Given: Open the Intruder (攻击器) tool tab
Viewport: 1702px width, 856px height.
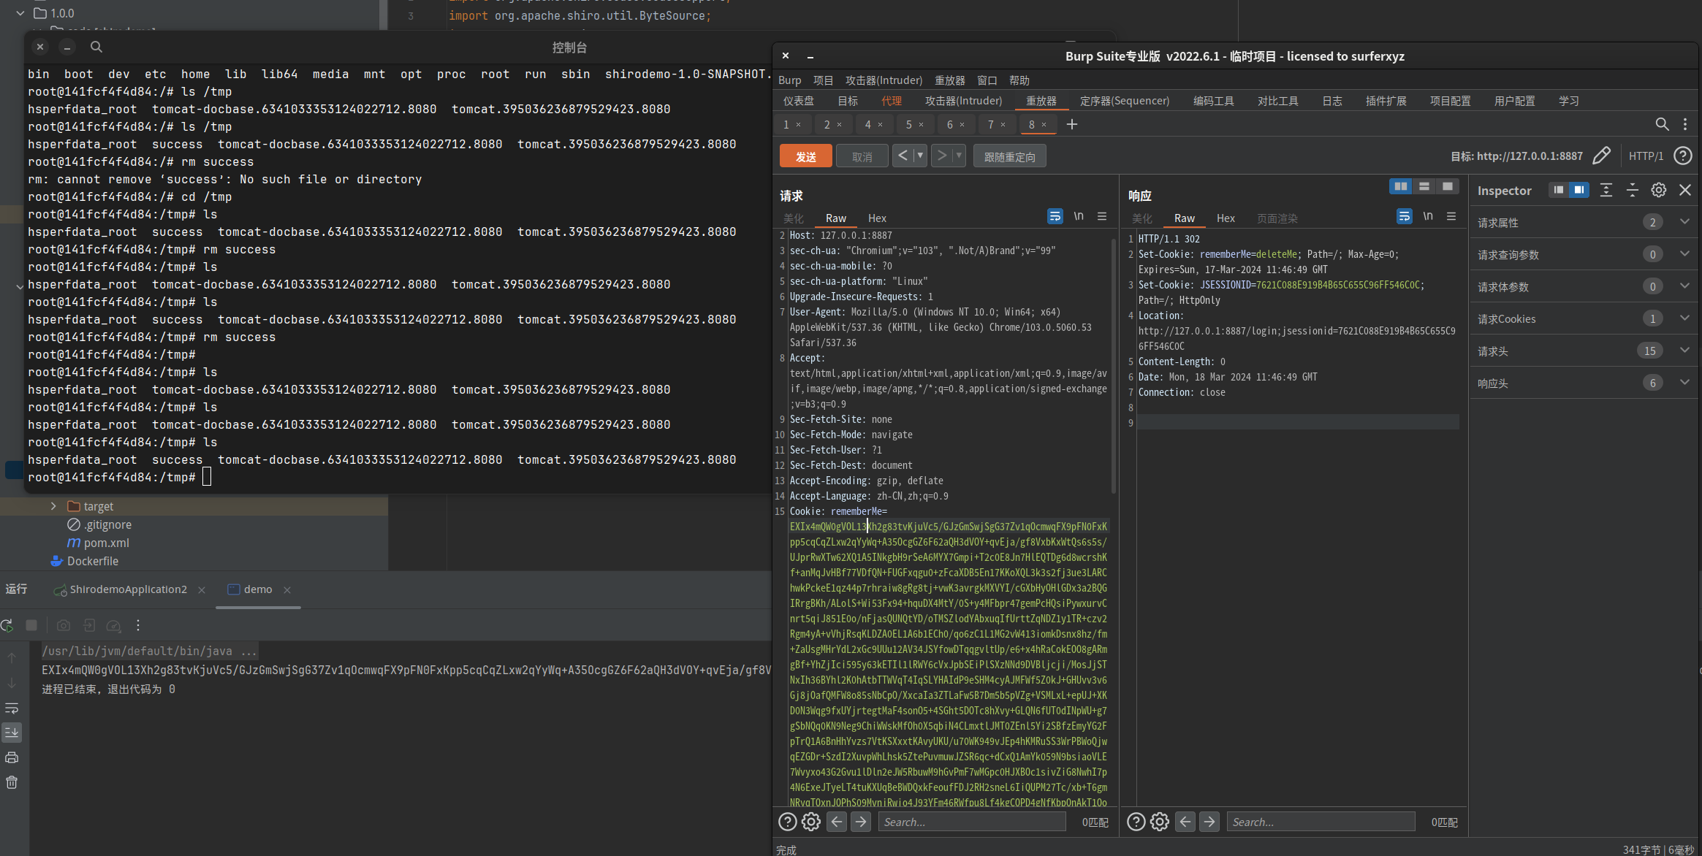Looking at the screenshot, I should 963,101.
